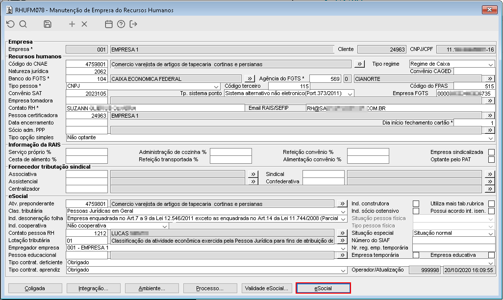Tick Optante pelo PAT checkbox
The height and width of the screenshot is (300, 503).
[x=491, y=159]
